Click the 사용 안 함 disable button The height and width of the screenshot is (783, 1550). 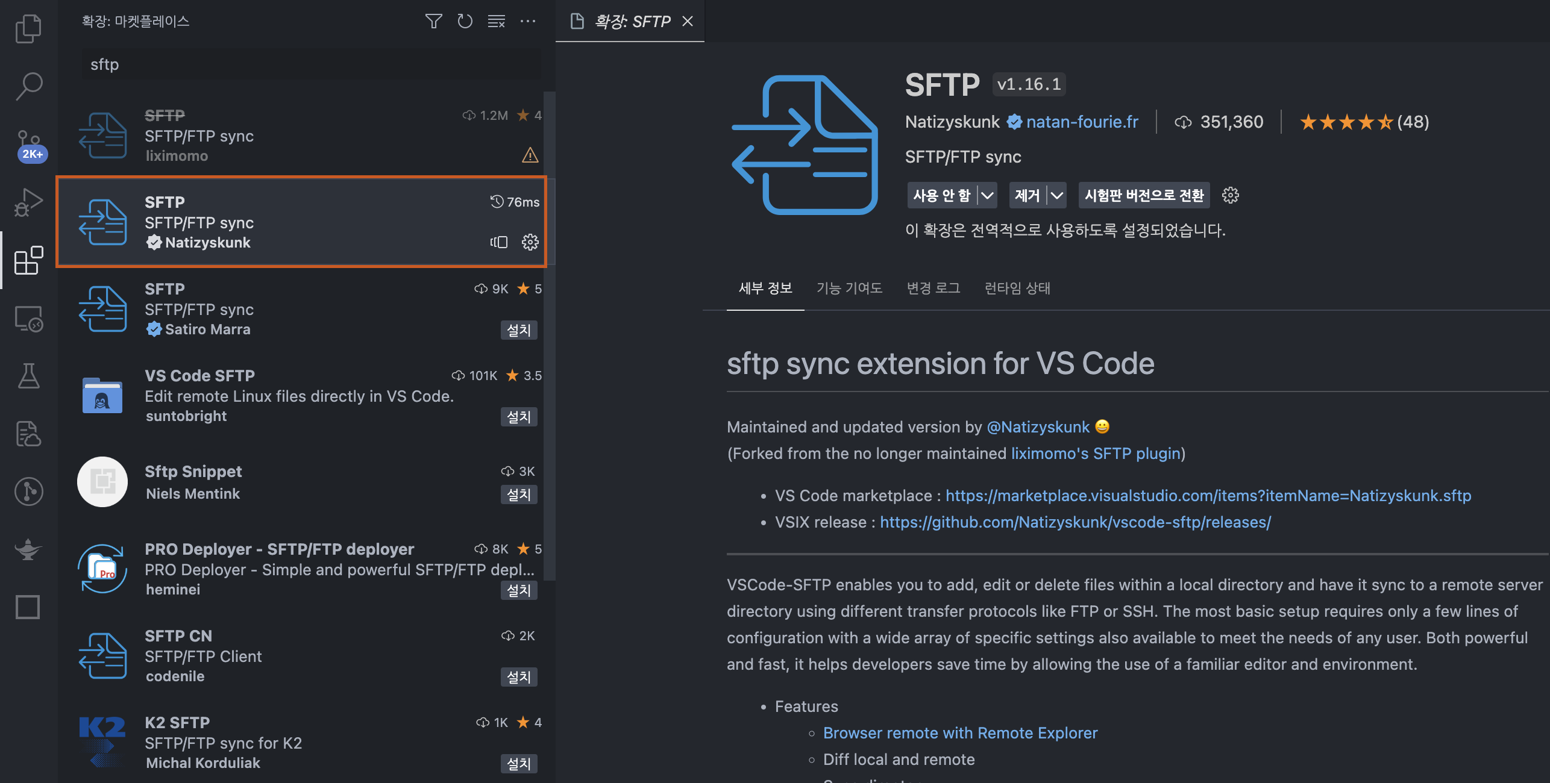coord(941,195)
